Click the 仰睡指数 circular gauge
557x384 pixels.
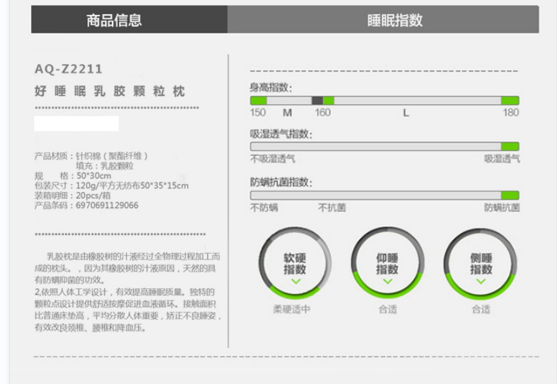tap(387, 263)
